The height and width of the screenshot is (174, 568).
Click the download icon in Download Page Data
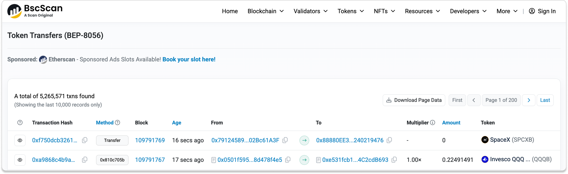point(389,100)
